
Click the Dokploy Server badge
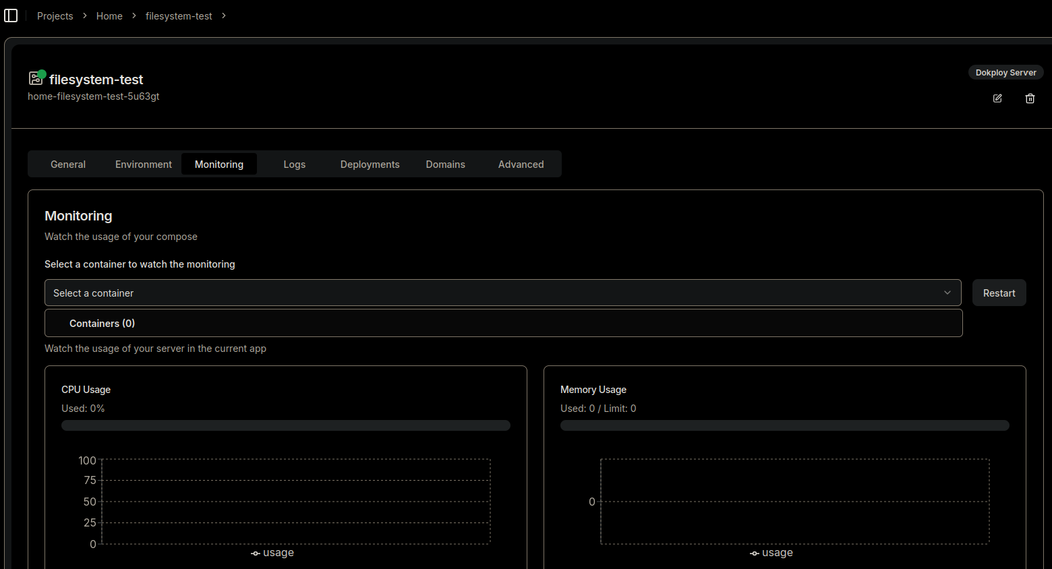(1006, 72)
